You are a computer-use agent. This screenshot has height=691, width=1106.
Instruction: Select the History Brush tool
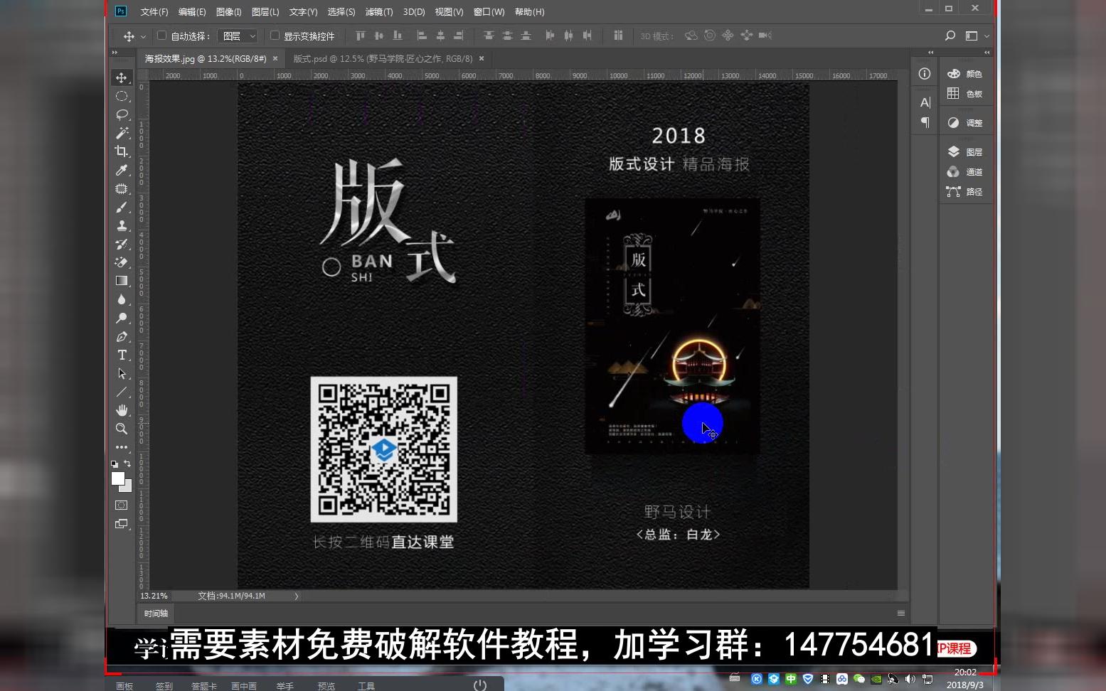[x=122, y=244]
